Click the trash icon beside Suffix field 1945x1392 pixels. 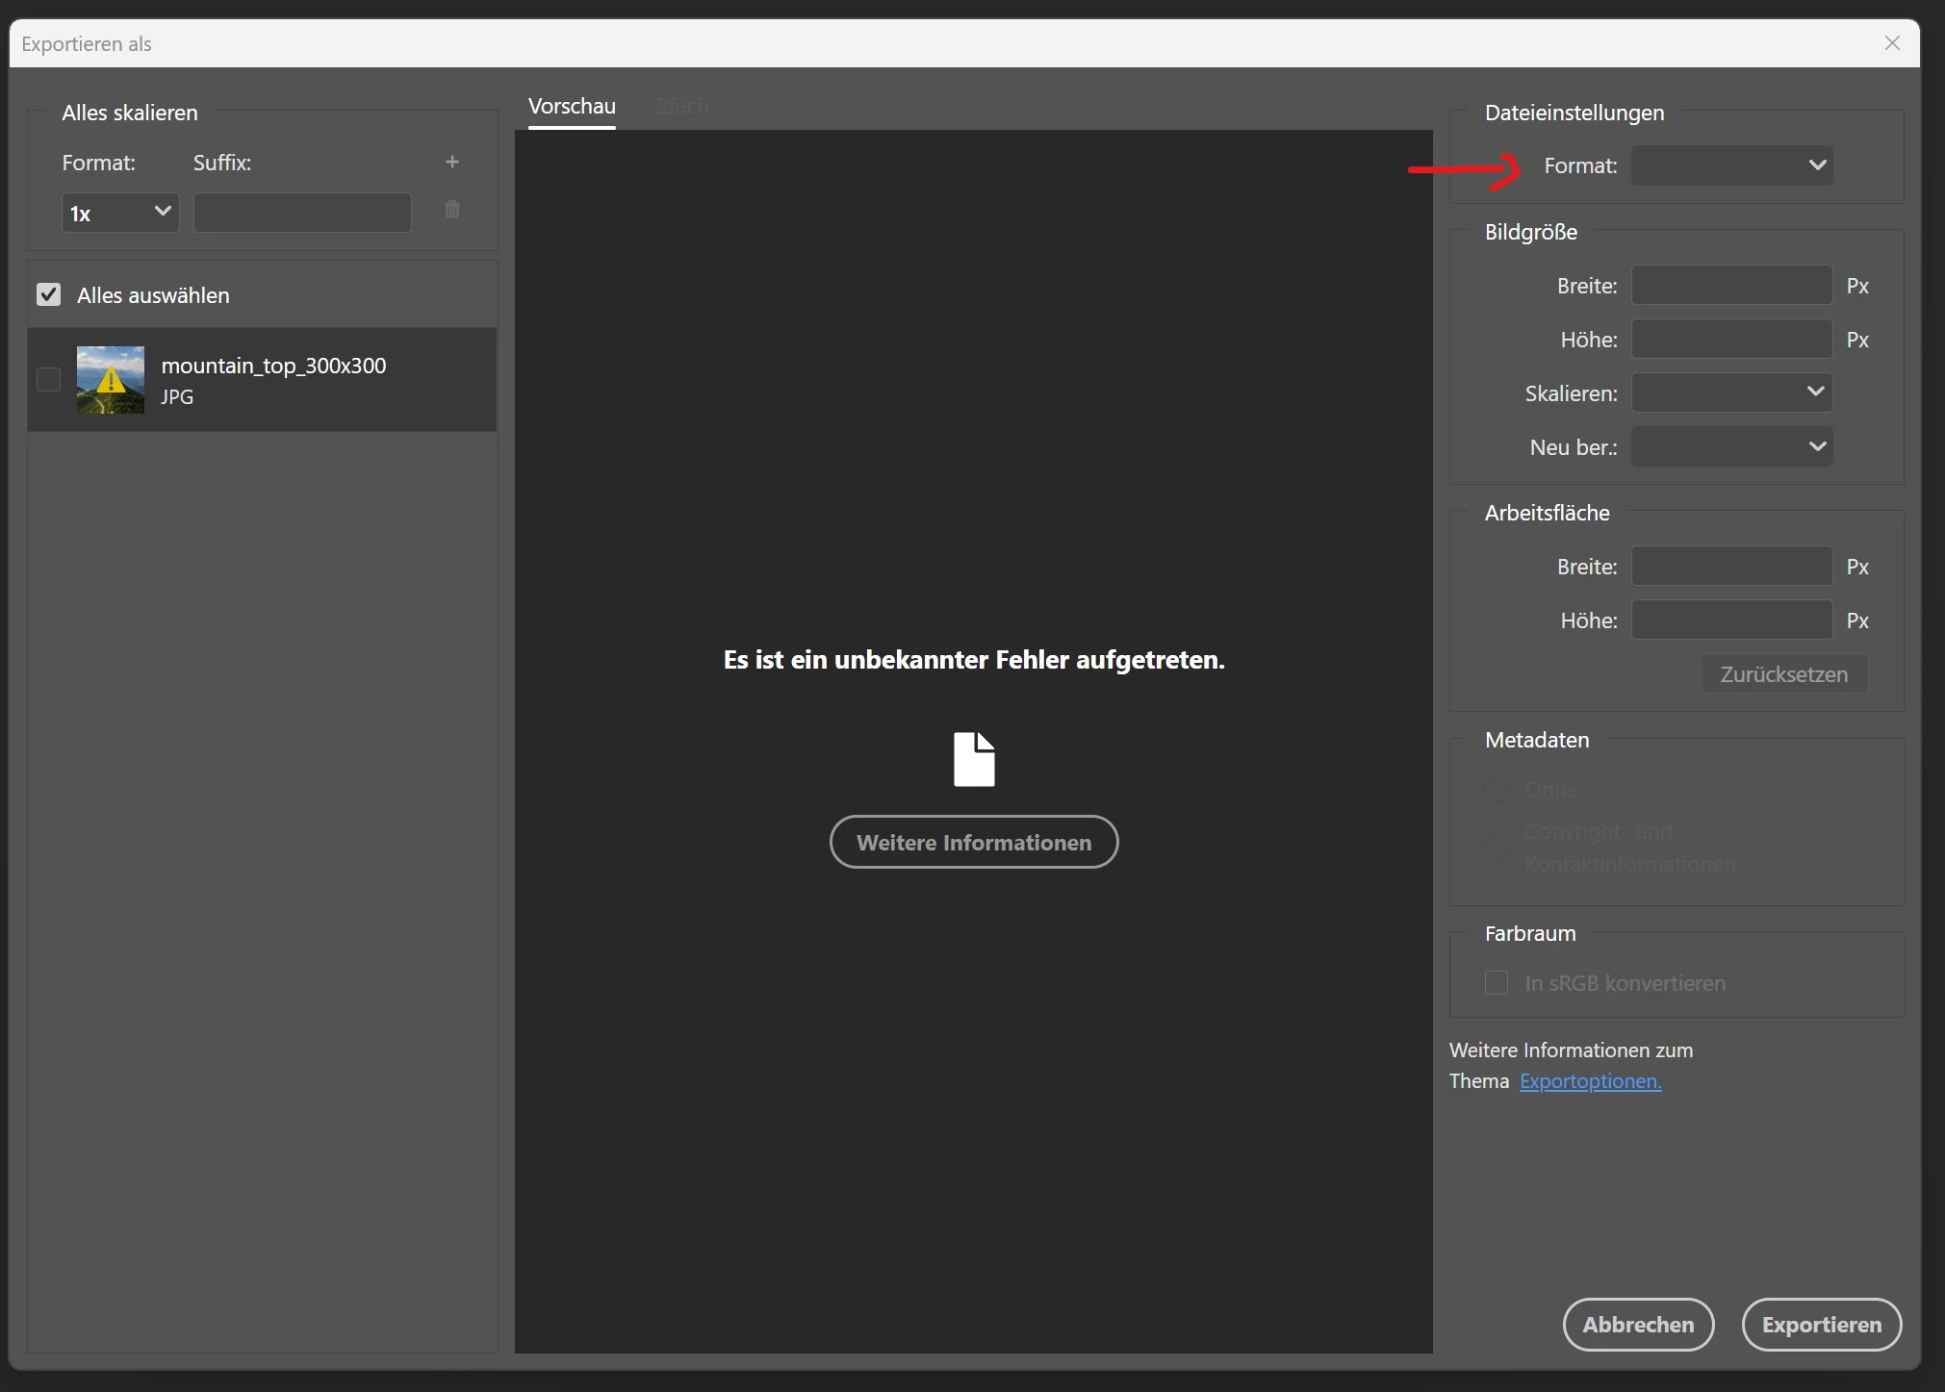tap(452, 210)
